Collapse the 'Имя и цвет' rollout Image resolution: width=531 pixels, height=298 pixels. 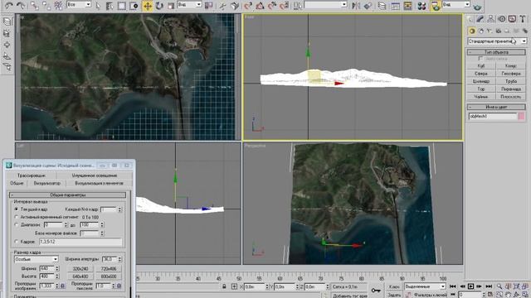coord(496,107)
